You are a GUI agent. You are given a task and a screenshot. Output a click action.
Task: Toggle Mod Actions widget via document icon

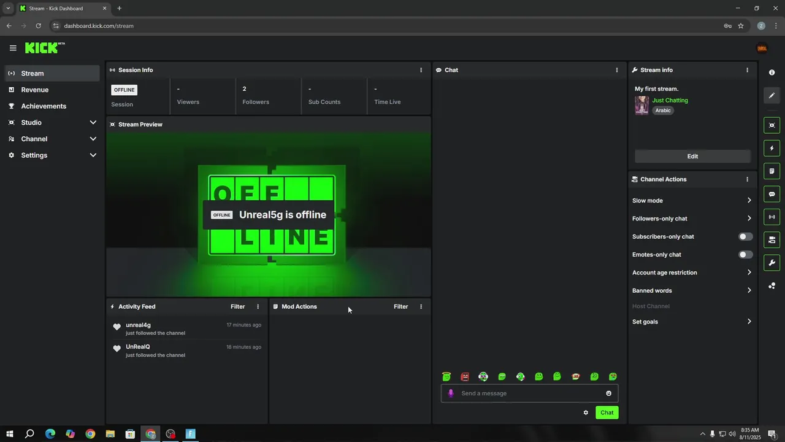point(772,171)
